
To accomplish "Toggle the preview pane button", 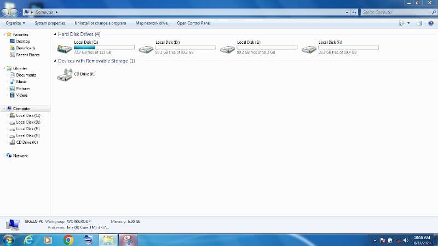I will tap(419, 23).
